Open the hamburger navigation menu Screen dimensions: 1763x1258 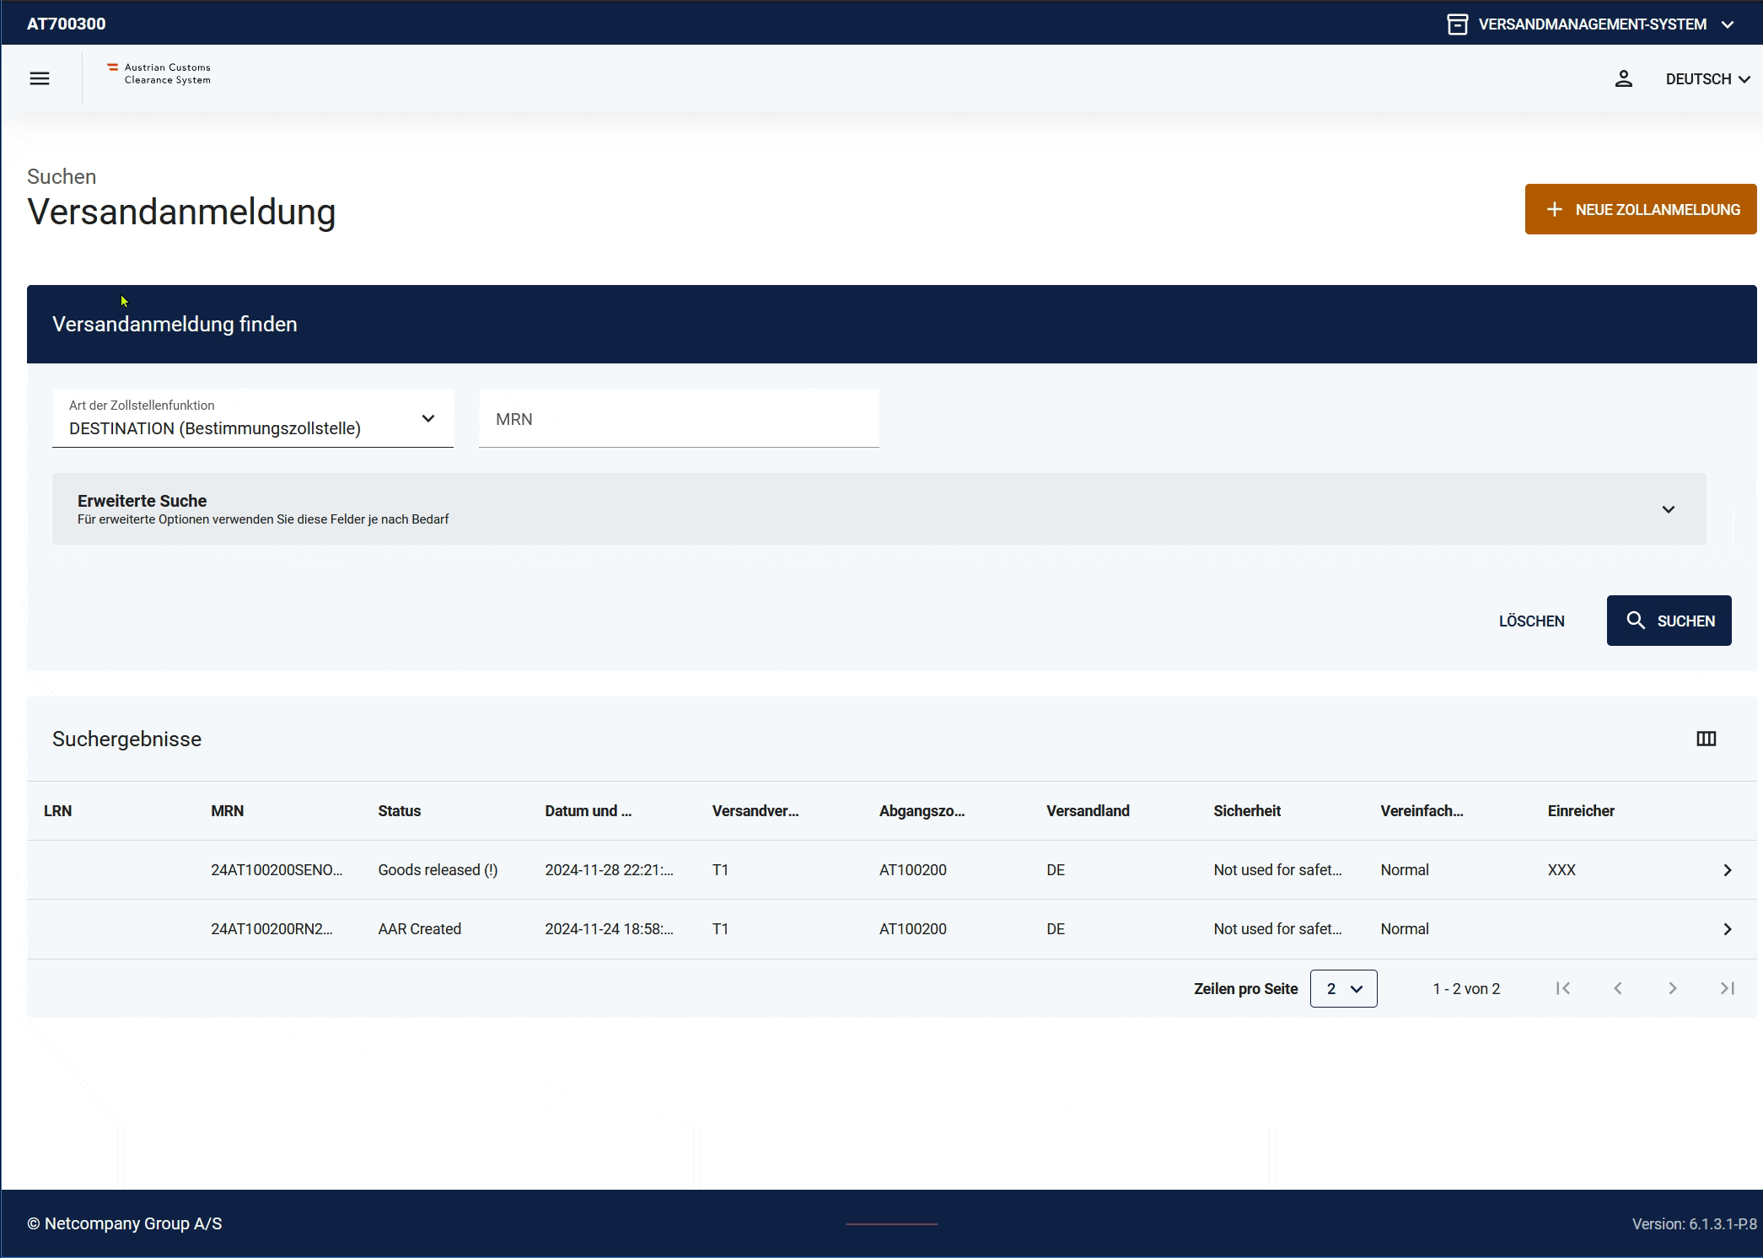coord(40,78)
